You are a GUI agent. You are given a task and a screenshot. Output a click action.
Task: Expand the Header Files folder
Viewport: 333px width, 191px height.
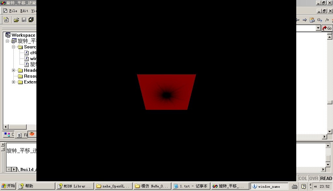point(13,70)
